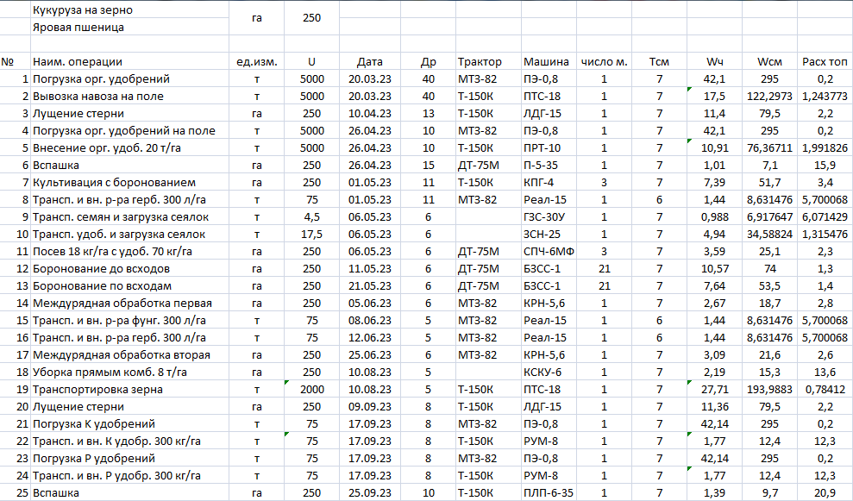The image size is (853, 501).
Task: Click the machine cell "ПЛП-6-35"
Action: (549, 493)
